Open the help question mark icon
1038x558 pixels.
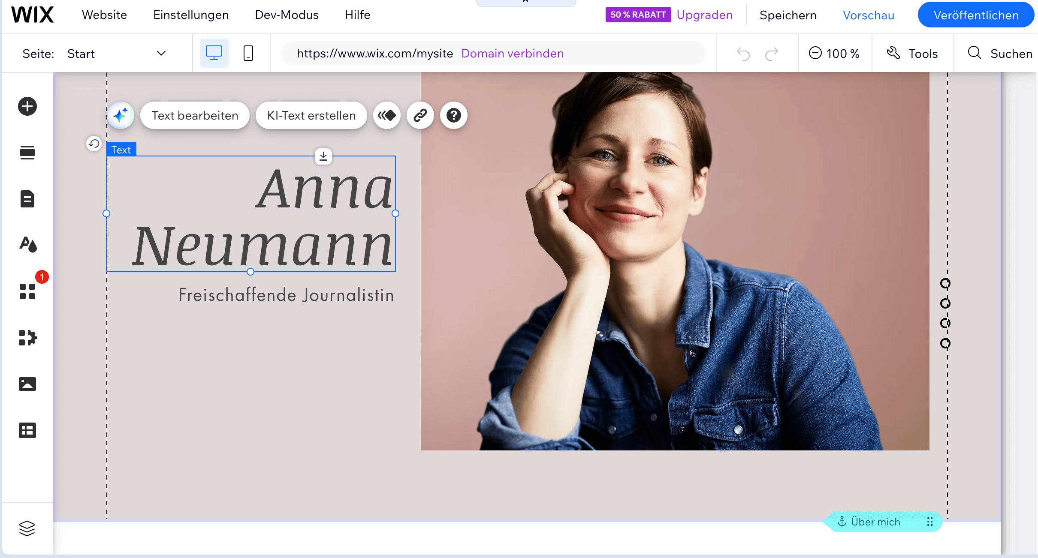(x=454, y=115)
